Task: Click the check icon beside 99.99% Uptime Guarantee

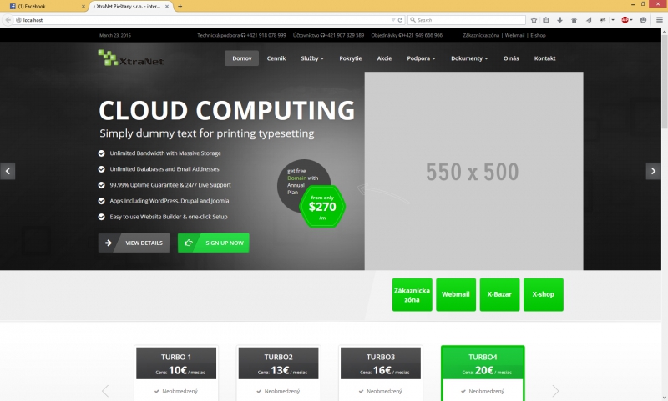Action: coord(101,185)
